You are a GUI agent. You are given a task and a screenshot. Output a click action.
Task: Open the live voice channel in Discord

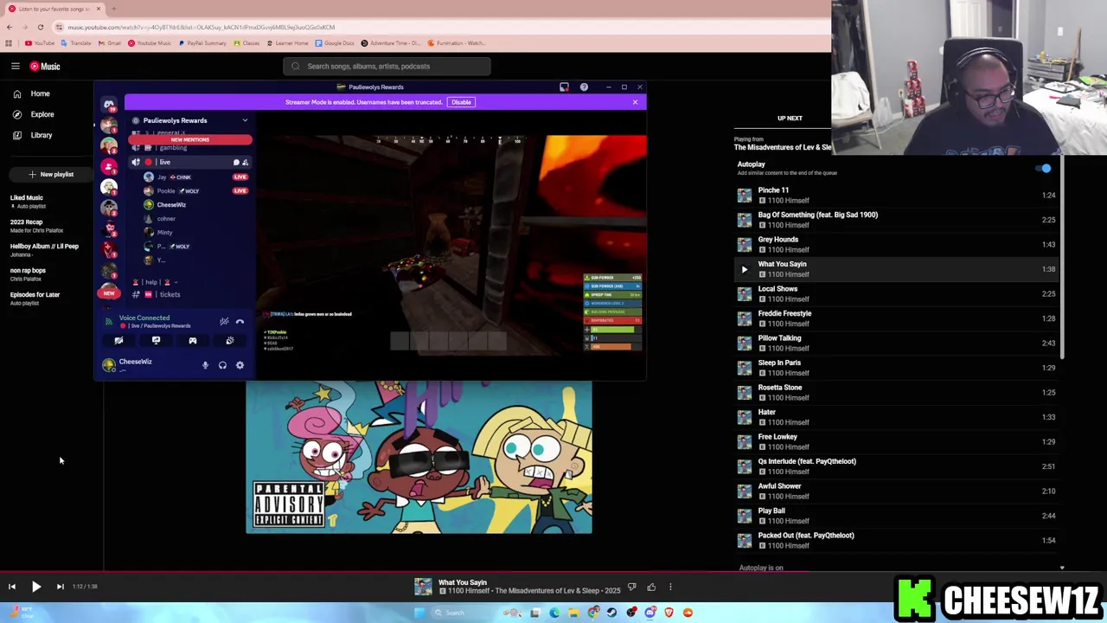point(190,162)
